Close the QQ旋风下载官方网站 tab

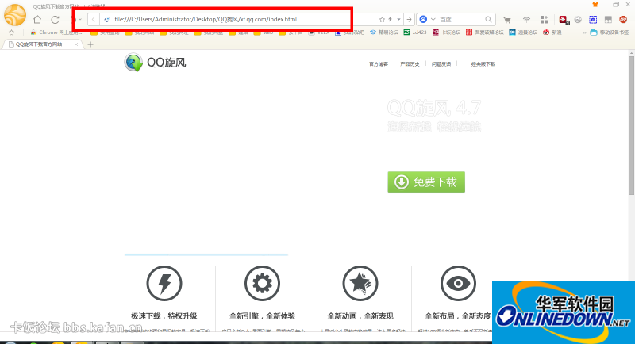[76, 44]
